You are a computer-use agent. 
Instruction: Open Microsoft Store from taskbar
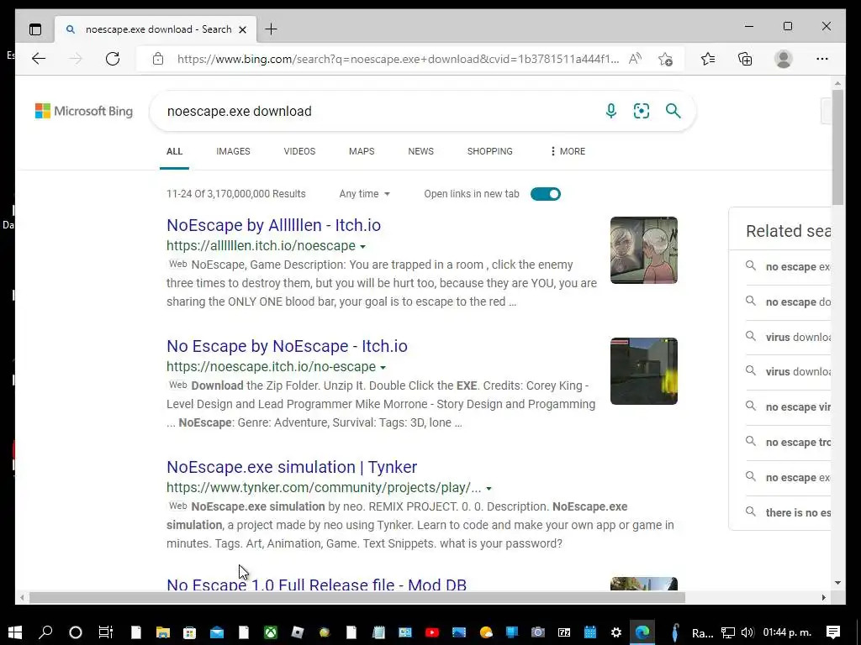[189, 632]
